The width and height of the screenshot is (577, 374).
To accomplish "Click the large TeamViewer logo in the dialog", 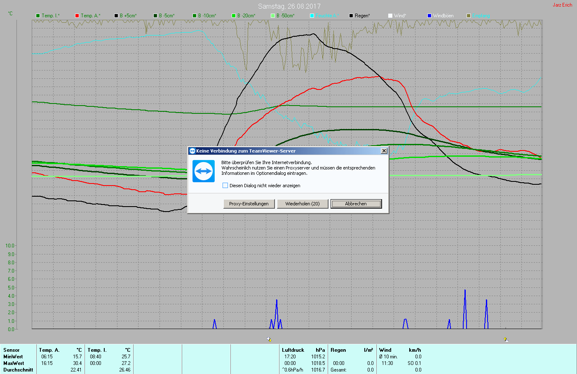I will 204,171.
